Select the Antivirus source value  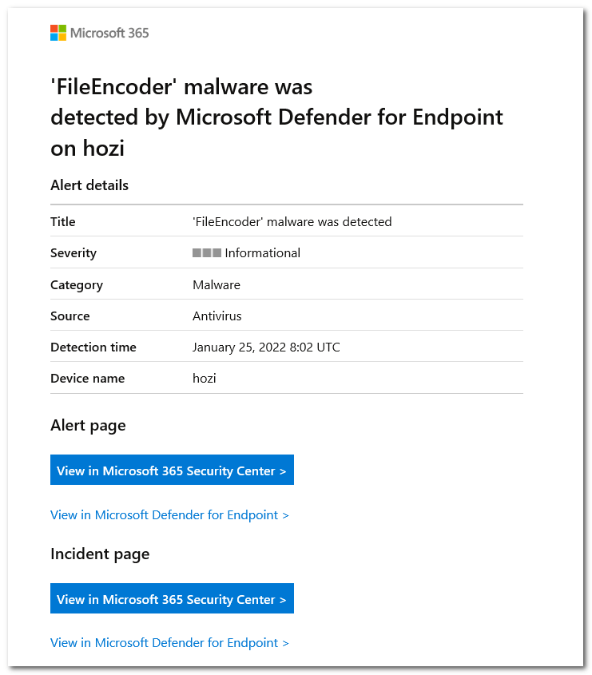(x=217, y=316)
